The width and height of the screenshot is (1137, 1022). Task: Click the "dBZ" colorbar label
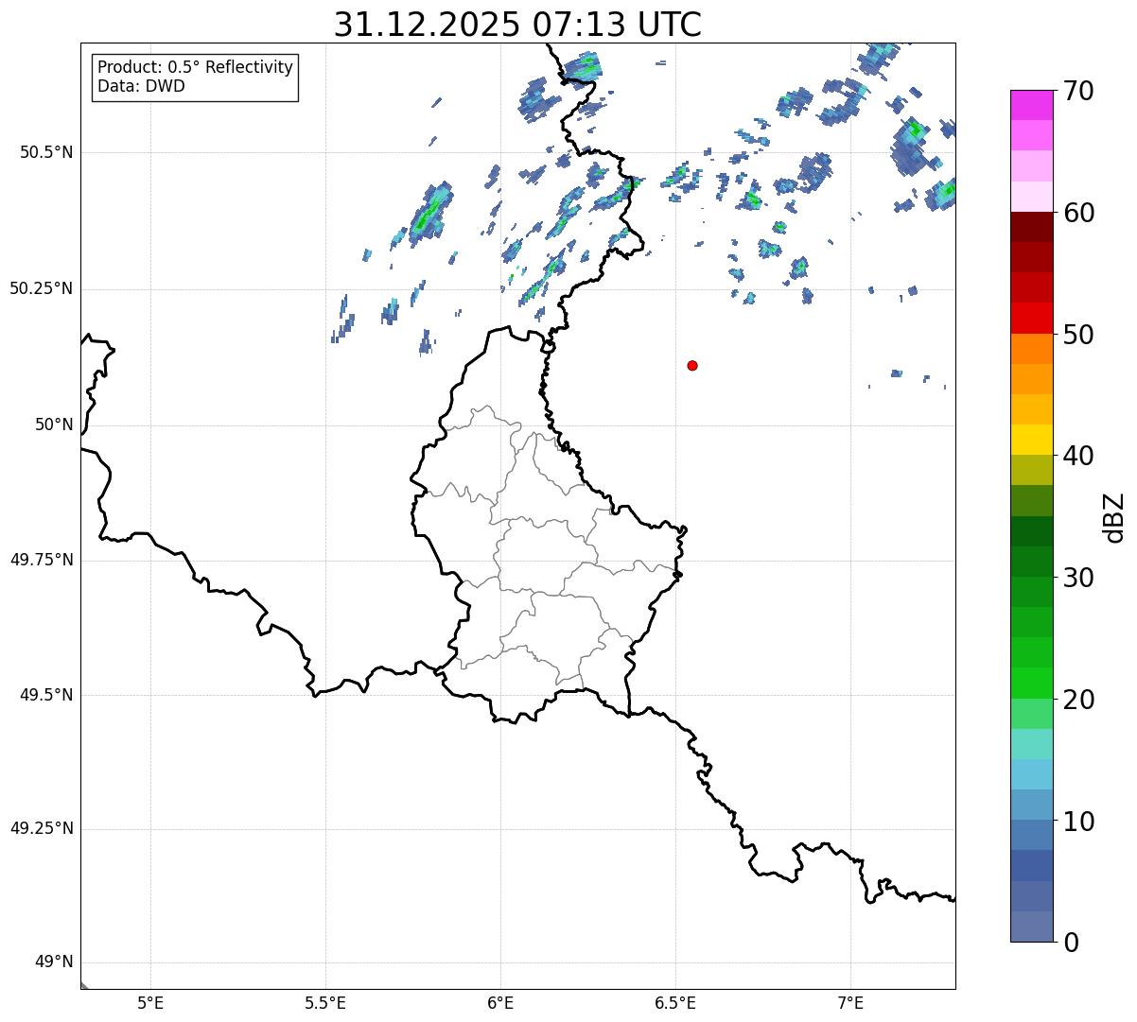[x=1113, y=517]
